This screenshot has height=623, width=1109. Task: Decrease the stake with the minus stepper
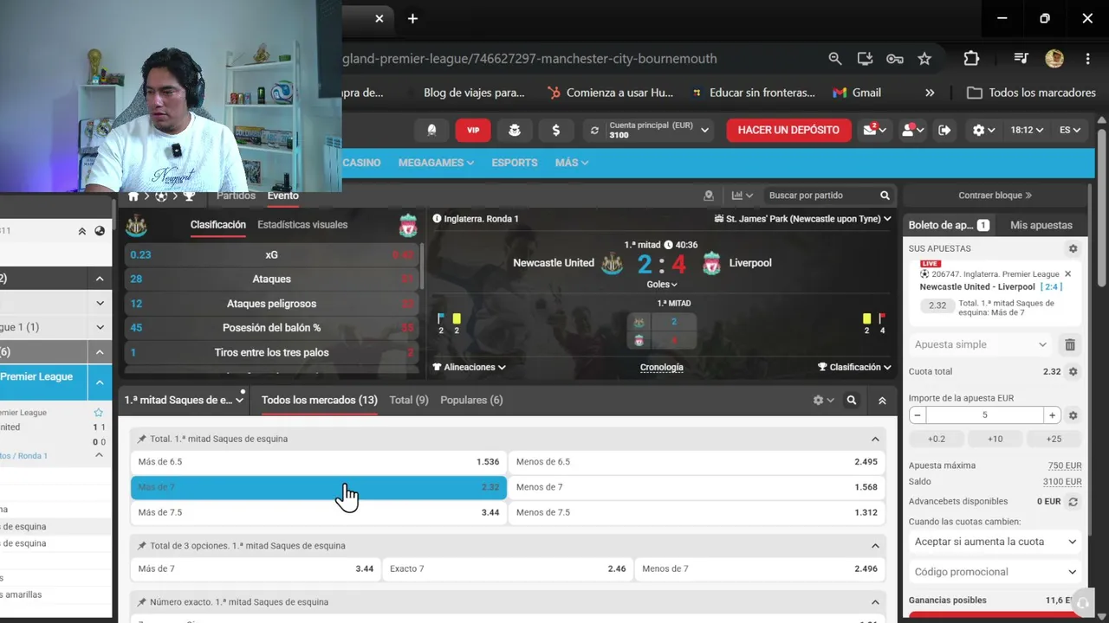point(917,415)
